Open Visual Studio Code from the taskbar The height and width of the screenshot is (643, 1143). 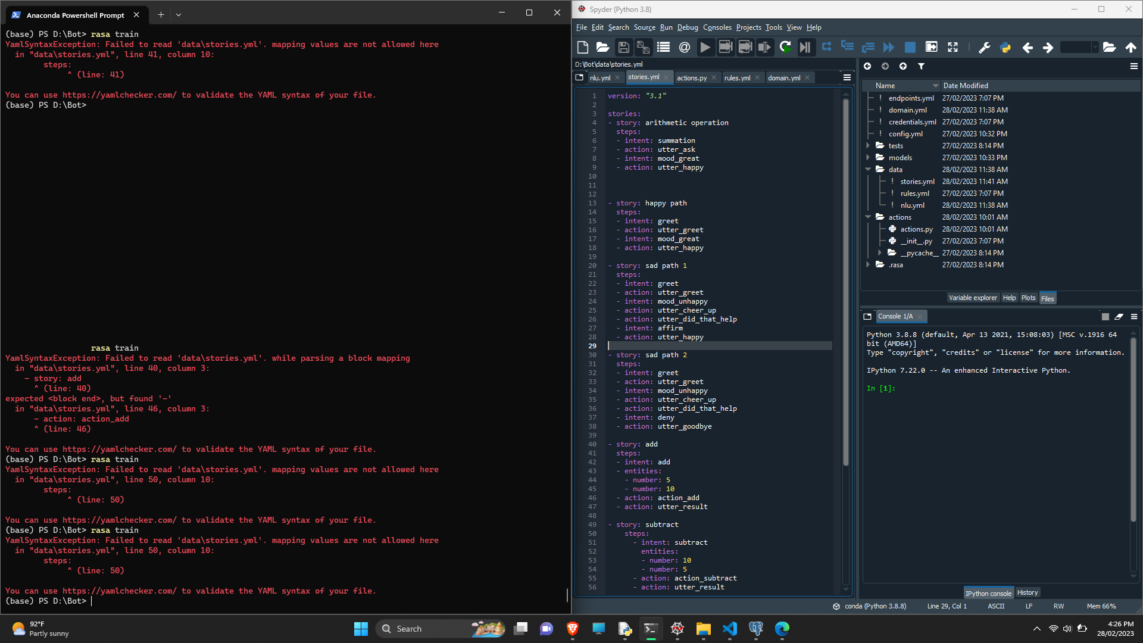pos(730,629)
